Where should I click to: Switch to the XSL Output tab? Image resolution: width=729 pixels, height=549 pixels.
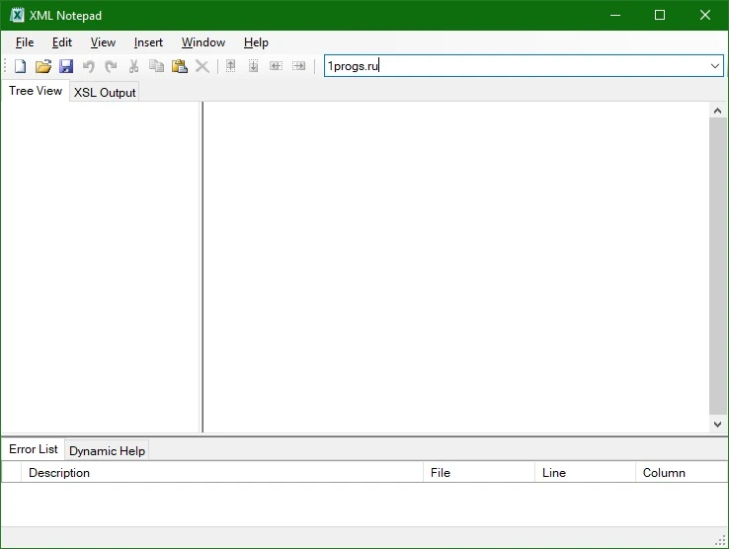pos(105,92)
